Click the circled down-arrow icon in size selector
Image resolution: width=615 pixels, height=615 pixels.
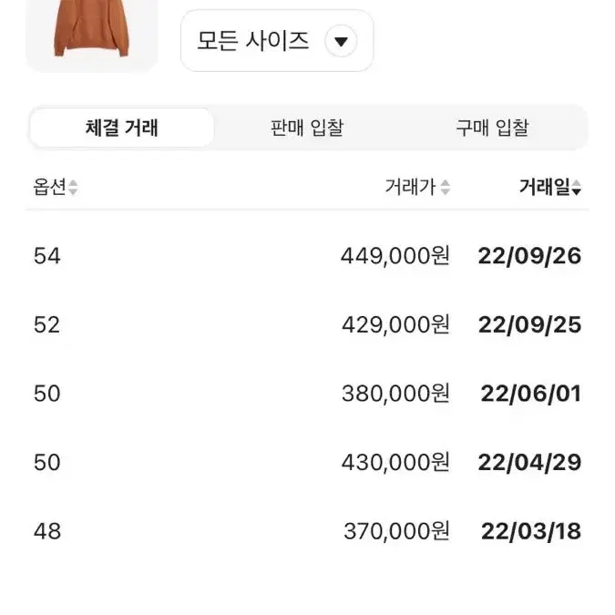point(341,41)
